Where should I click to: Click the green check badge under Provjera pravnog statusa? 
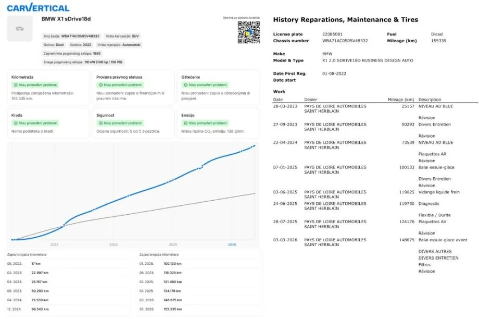click(120, 85)
